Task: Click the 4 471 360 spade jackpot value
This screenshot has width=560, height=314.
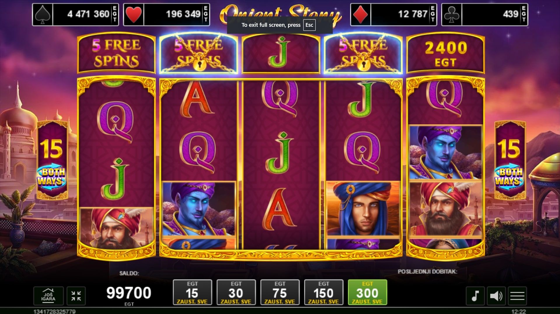Action: point(88,14)
